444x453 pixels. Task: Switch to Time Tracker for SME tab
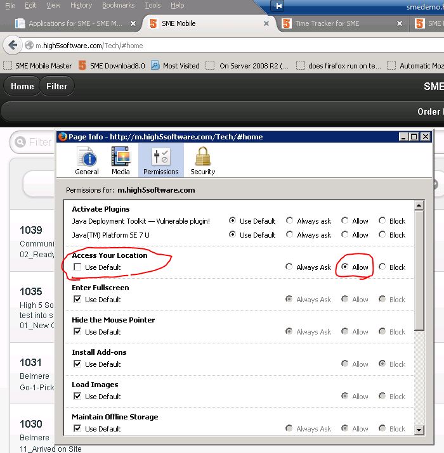[327, 23]
